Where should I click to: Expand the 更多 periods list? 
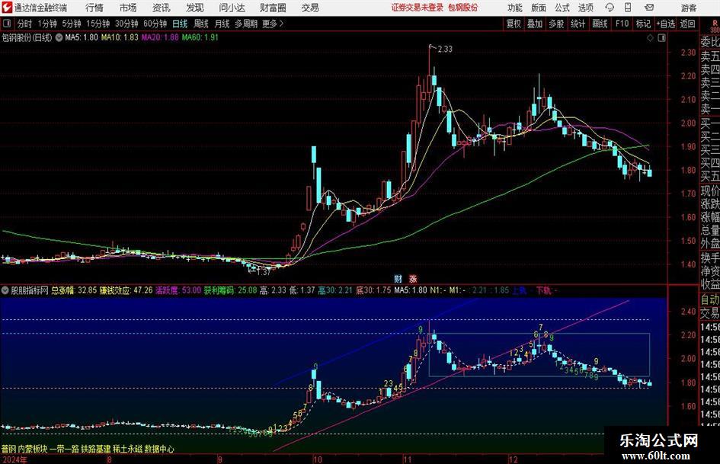coord(273,24)
